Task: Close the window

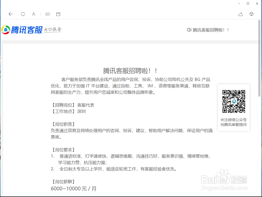Action: pos(257,3)
